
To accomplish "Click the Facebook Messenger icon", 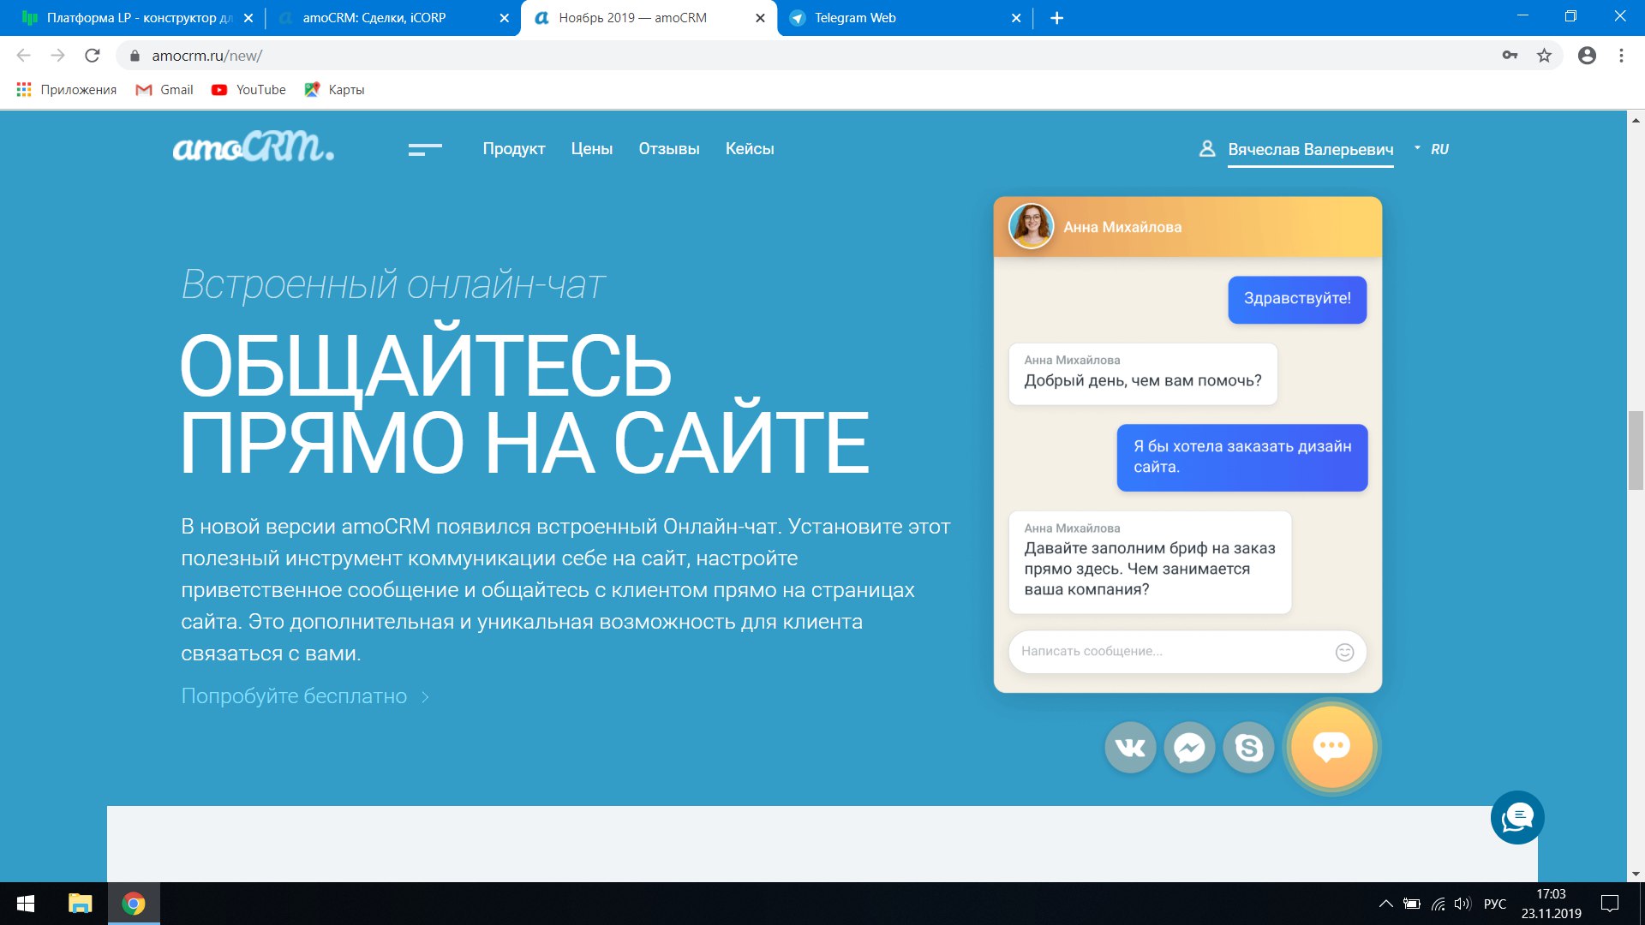I will (x=1189, y=748).
